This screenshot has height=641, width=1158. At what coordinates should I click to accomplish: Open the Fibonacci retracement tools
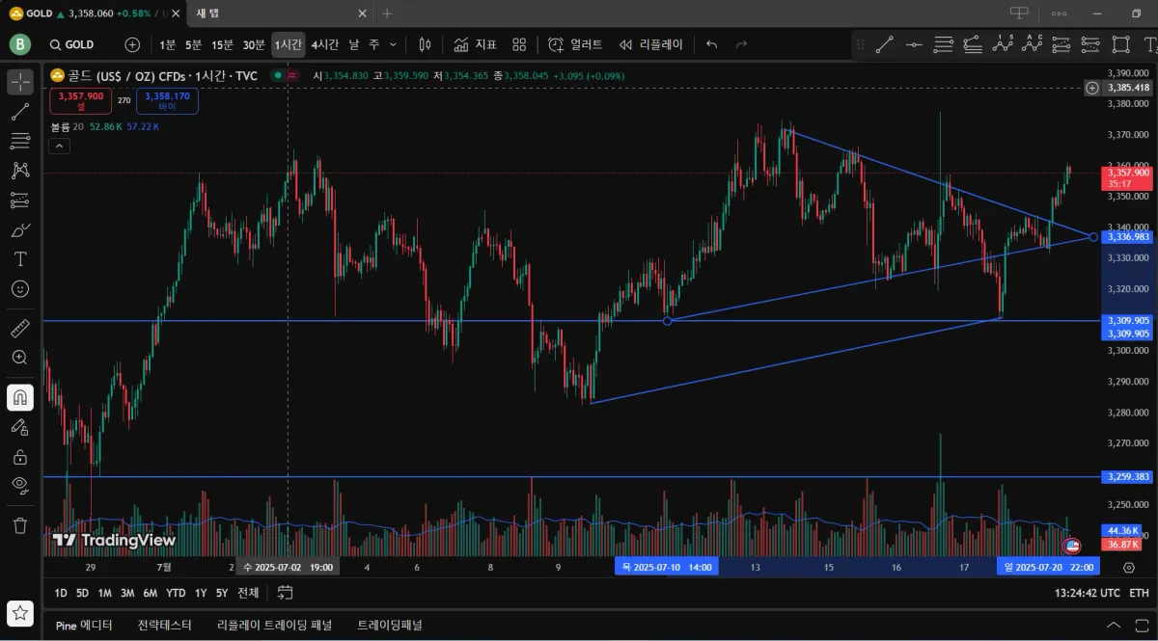point(19,142)
